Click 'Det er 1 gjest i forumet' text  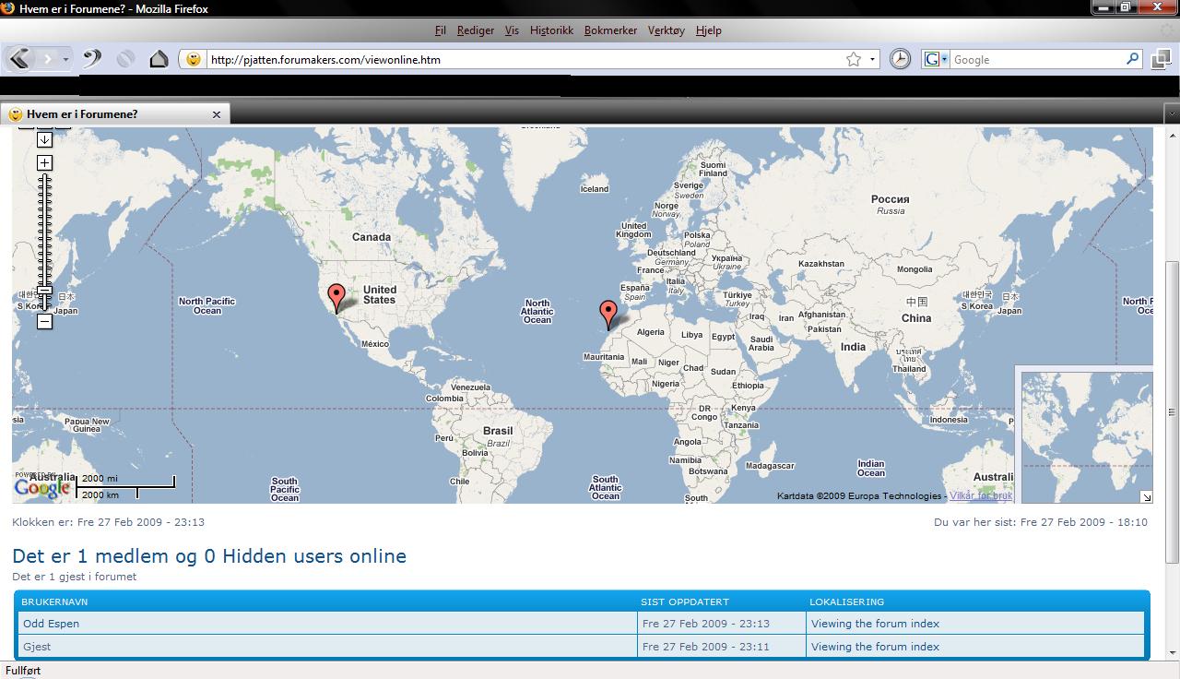click(x=75, y=577)
